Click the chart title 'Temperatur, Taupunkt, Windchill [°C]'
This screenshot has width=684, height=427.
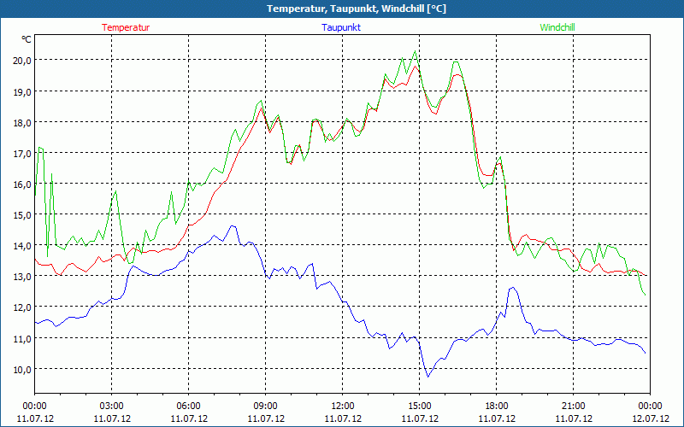(x=357, y=9)
